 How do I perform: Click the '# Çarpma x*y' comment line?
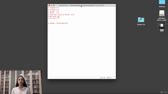point(54,11)
